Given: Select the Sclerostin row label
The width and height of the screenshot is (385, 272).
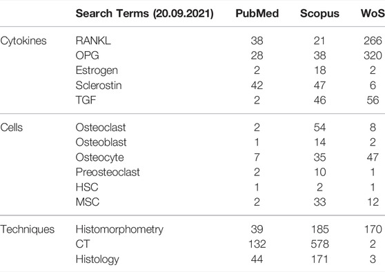Looking at the screenshot, I should pos(99,86).
